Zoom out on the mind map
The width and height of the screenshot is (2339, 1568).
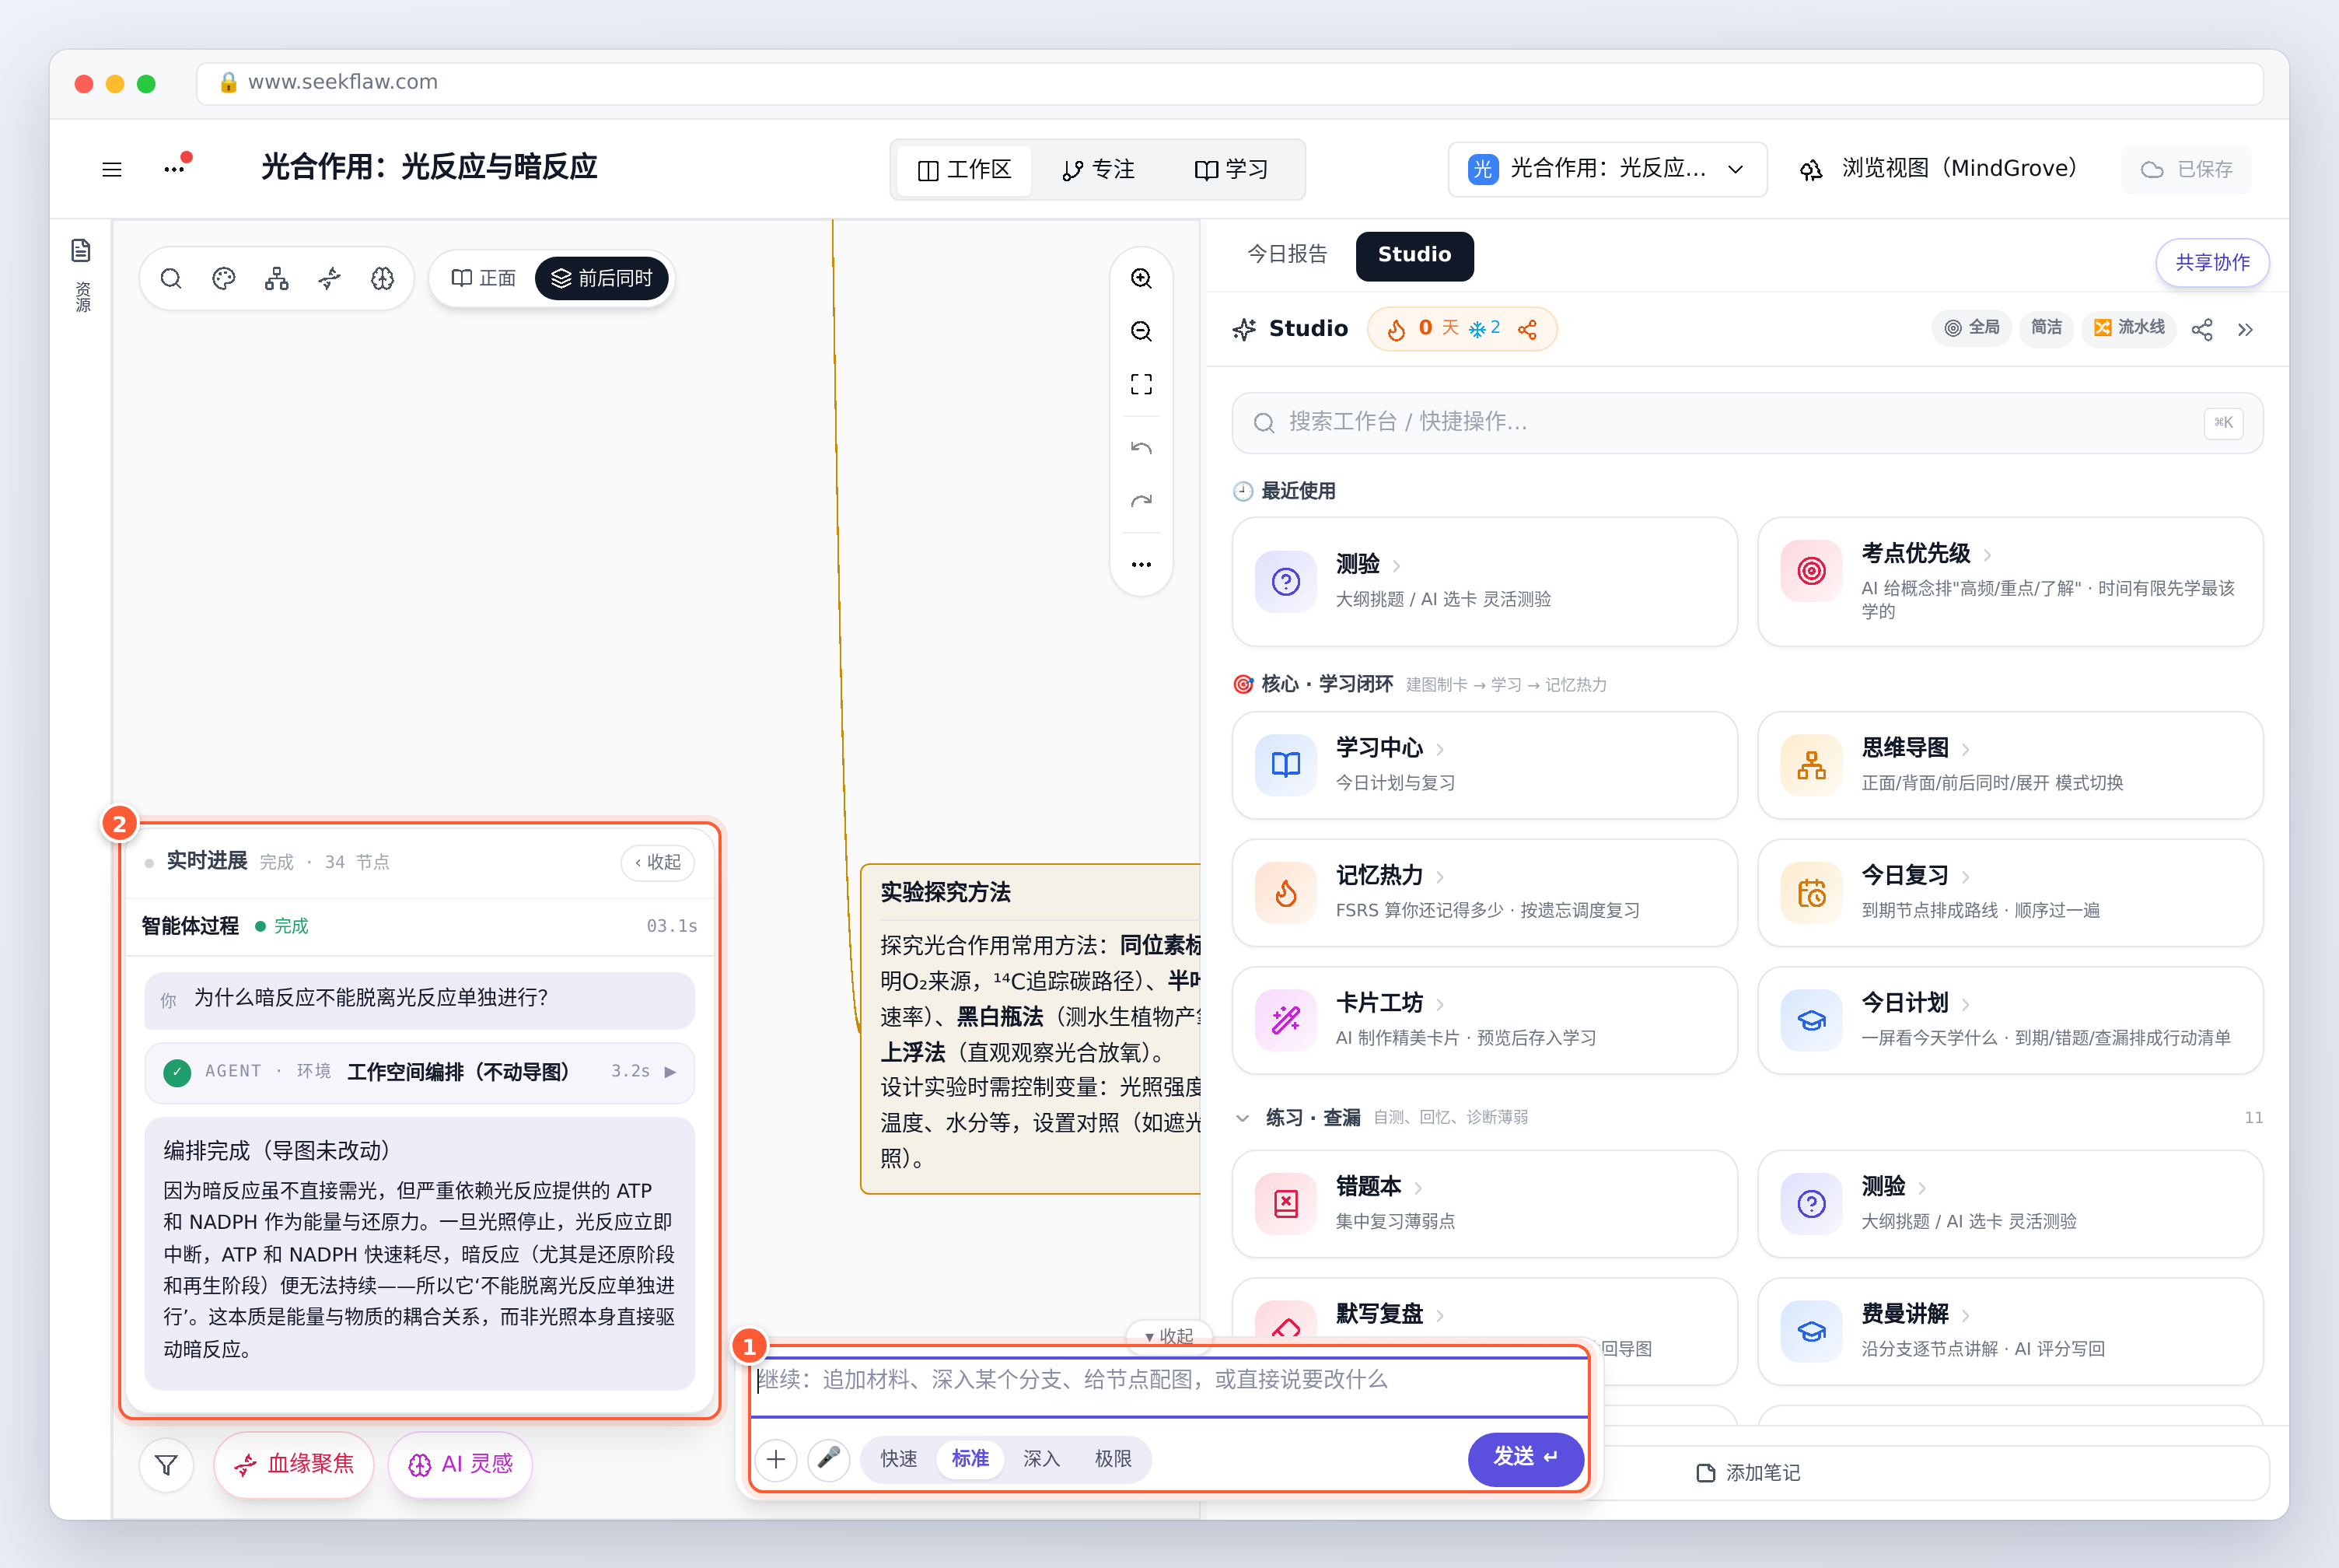(1142, 331)
